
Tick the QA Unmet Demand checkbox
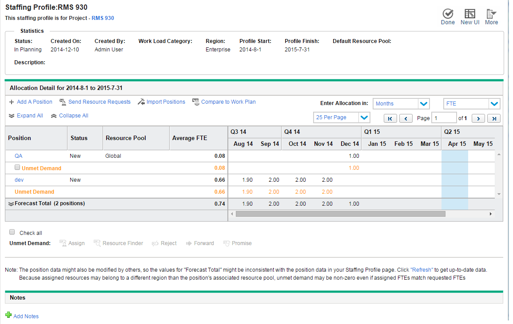[x=17, y=168]
